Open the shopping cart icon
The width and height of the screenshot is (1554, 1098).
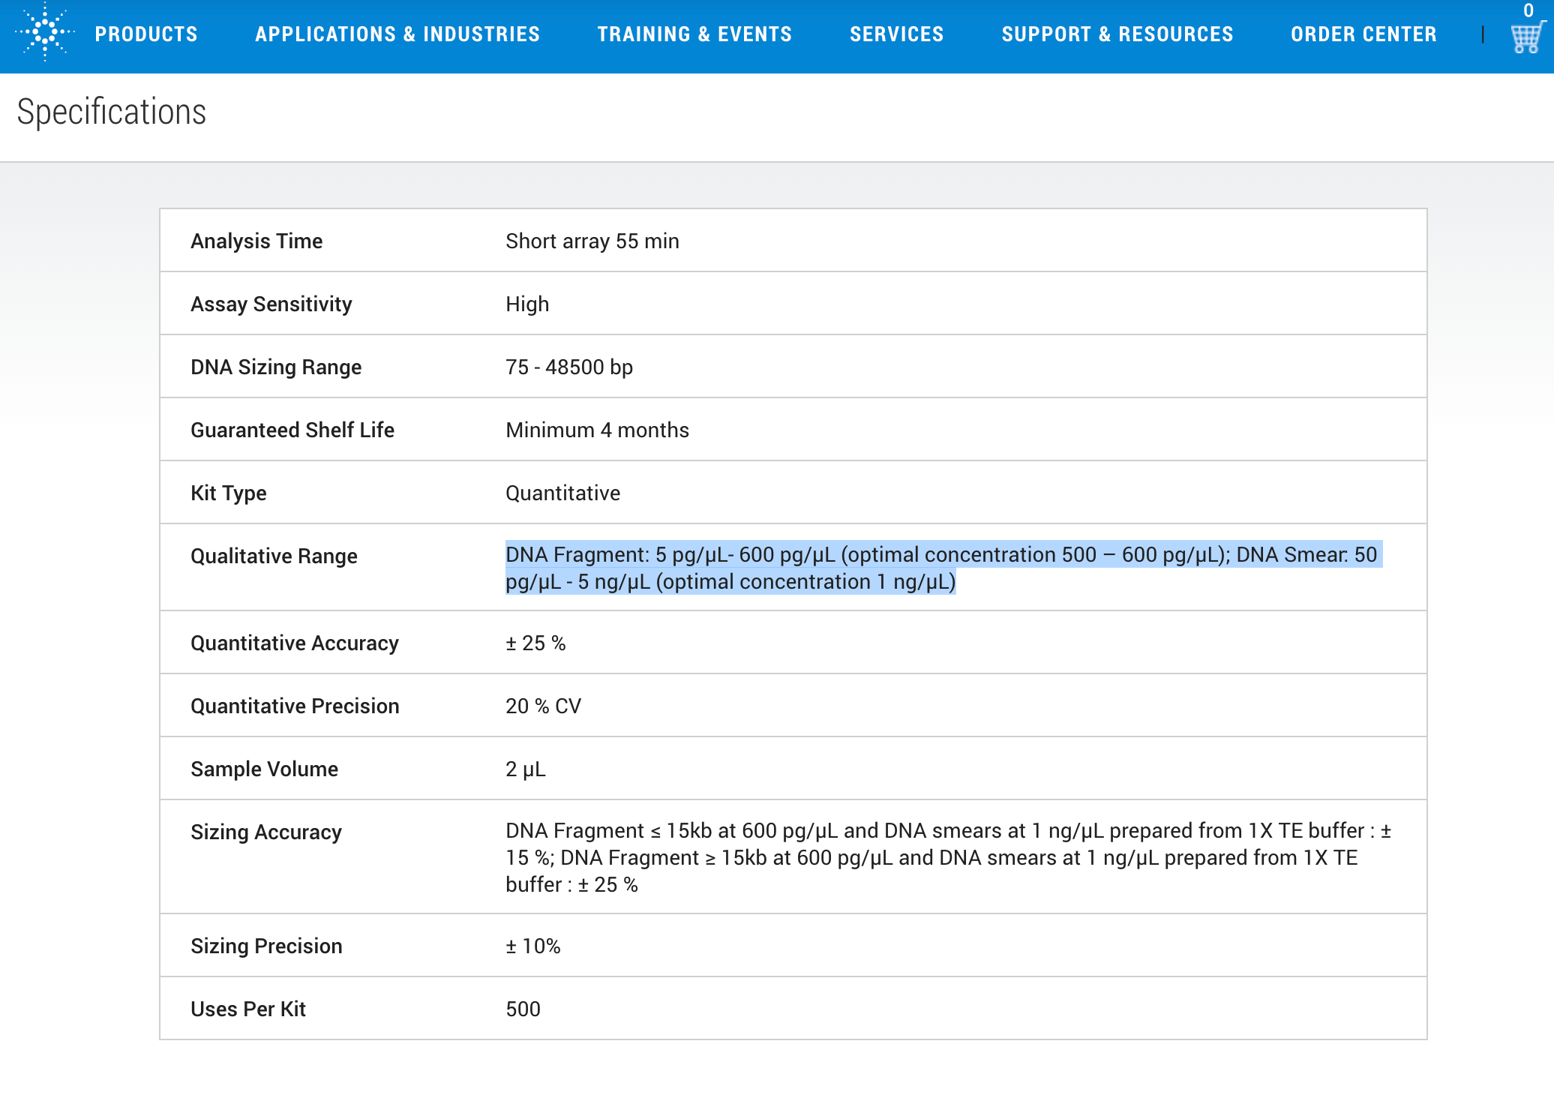1525,36
